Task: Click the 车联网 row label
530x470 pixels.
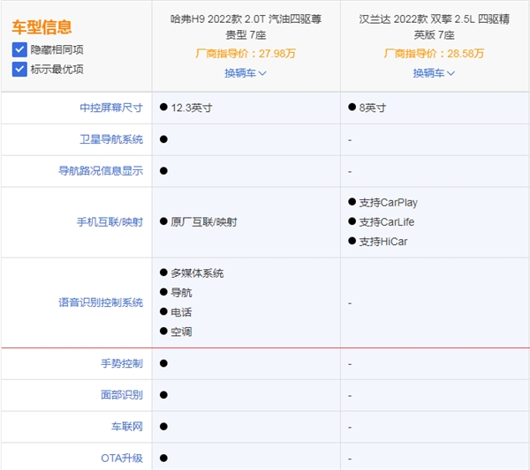Action: (x=126, y=427)
